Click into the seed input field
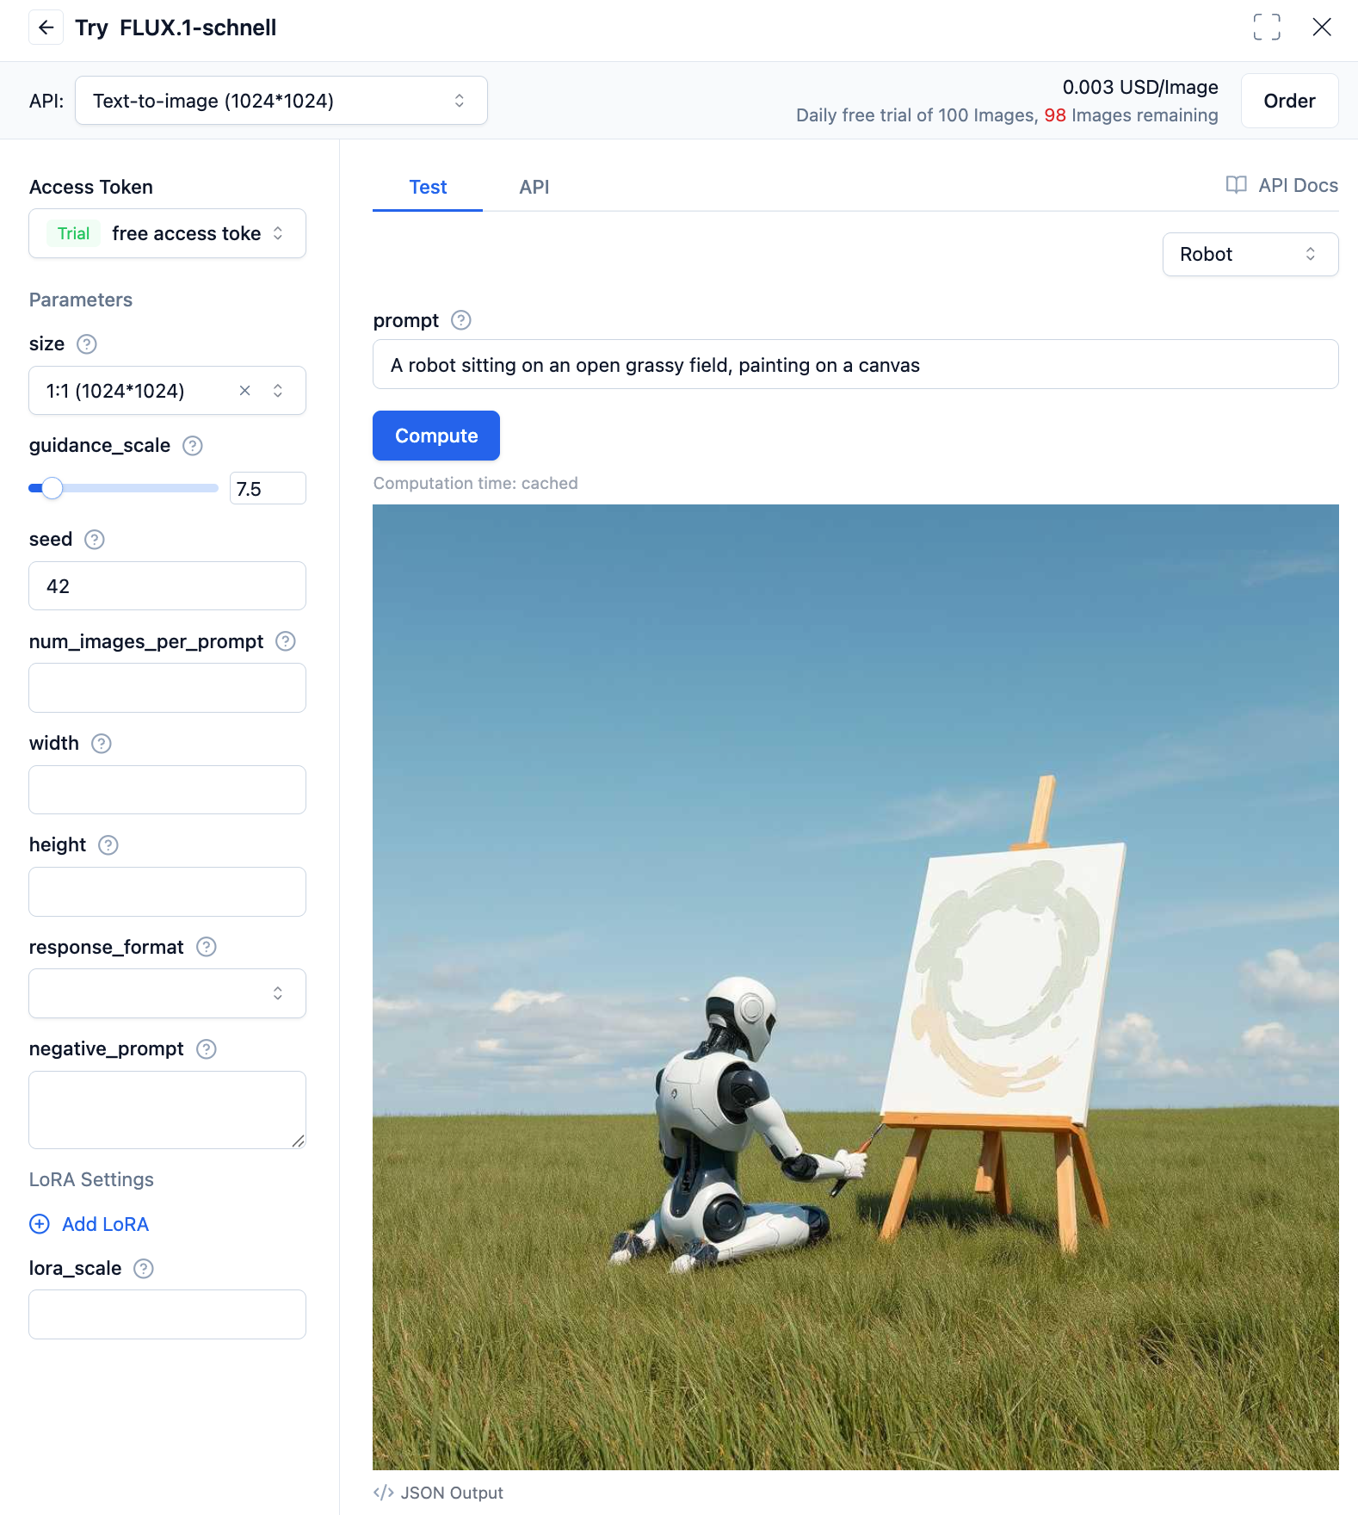 click(x=168, y=586)
